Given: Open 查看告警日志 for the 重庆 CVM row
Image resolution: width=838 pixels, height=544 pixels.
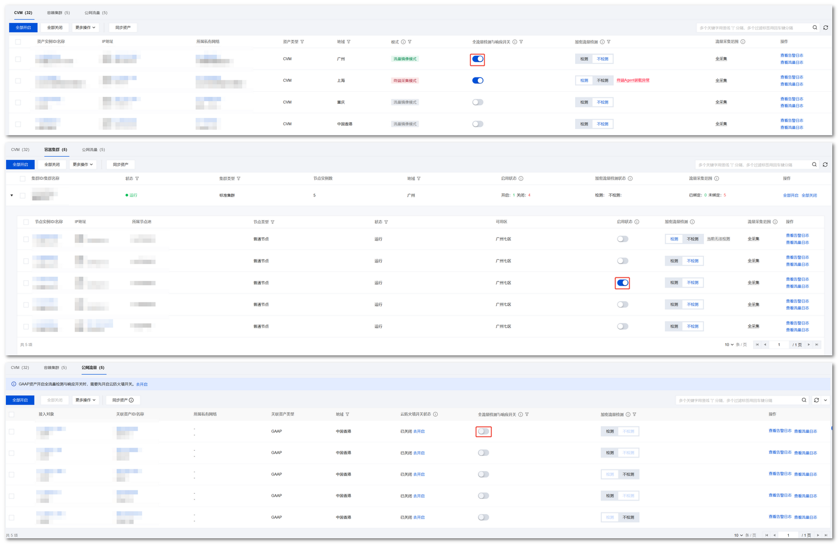Looking at the screenshot, I should (791, 99).
